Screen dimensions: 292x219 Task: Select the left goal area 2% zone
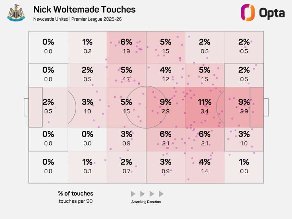click(48, 107)
